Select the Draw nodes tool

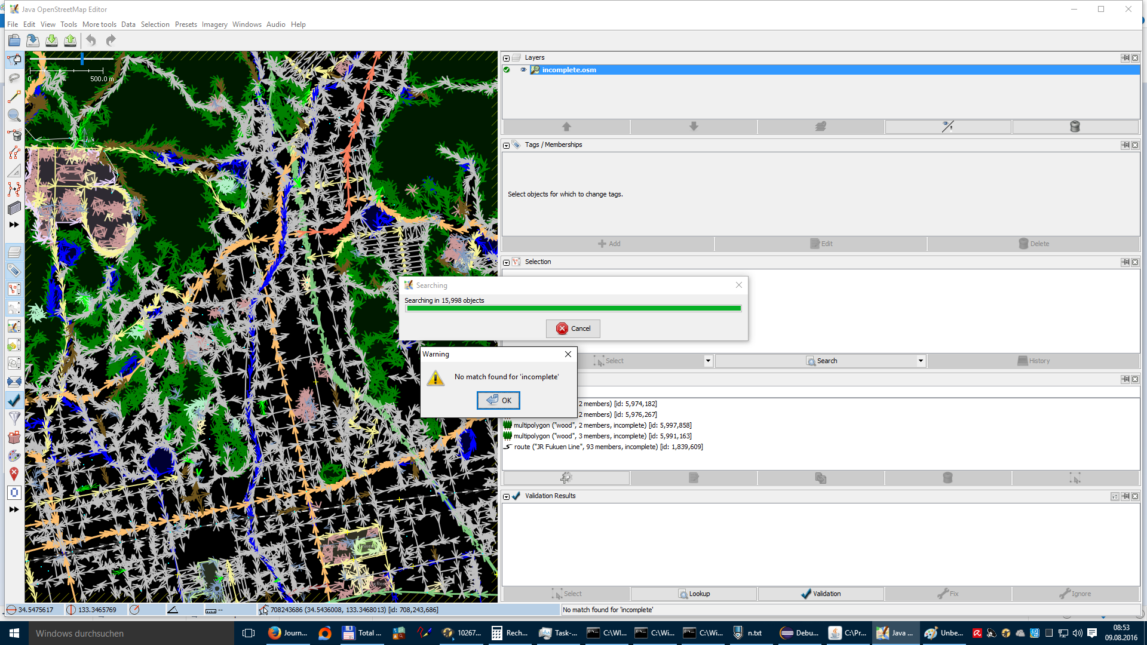pos(14,97)
